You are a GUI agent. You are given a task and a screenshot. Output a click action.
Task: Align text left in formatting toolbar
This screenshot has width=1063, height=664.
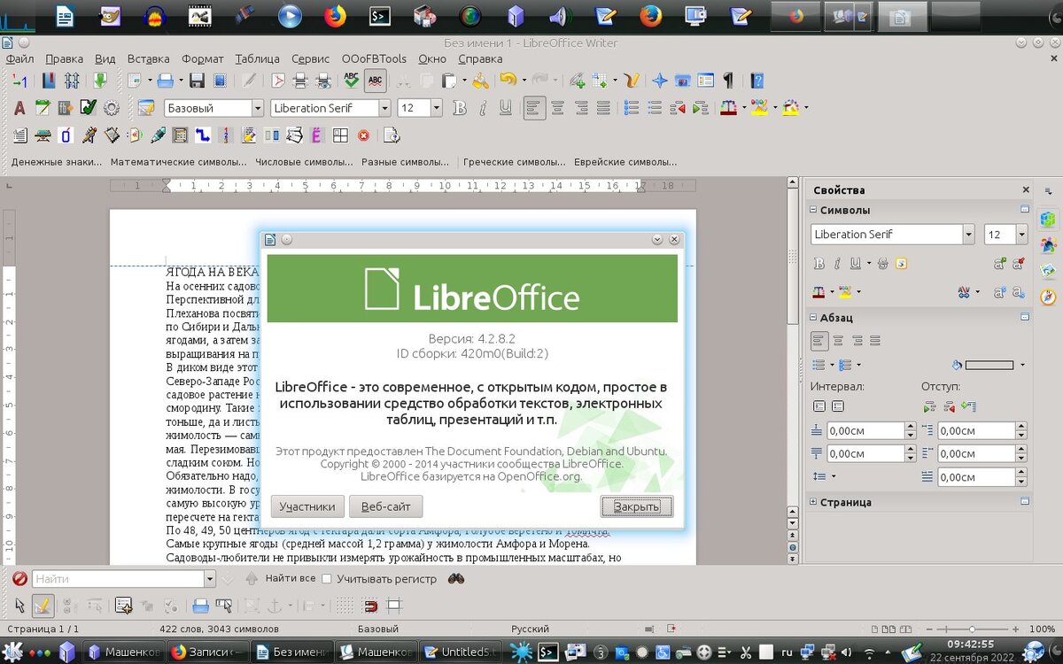[x=534, y=108]
